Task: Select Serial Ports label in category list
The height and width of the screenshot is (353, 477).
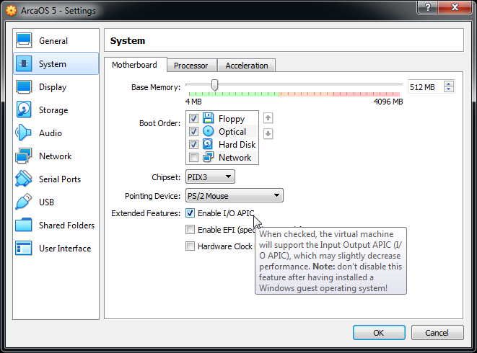Action: 60,179
